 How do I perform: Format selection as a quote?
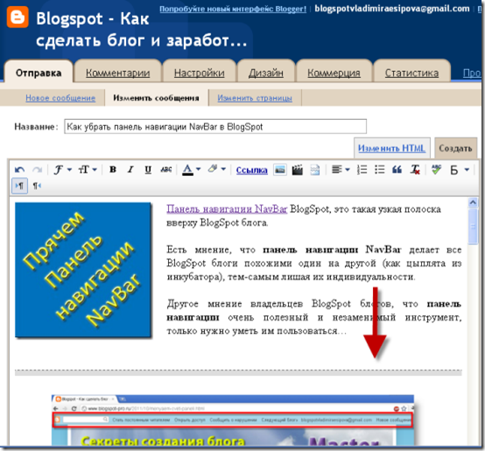(x=397, y=170)
